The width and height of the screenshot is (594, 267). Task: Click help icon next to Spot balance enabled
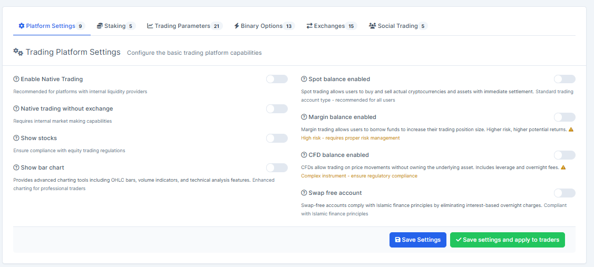click(304, 79)
